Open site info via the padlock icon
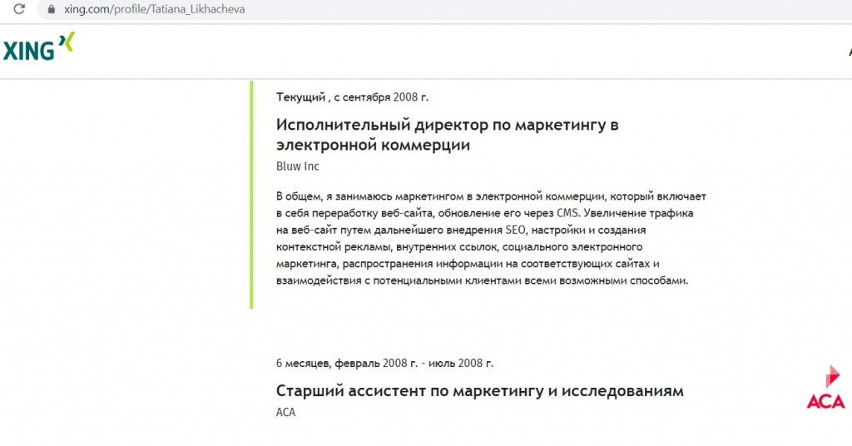 (x=52, y=10)
